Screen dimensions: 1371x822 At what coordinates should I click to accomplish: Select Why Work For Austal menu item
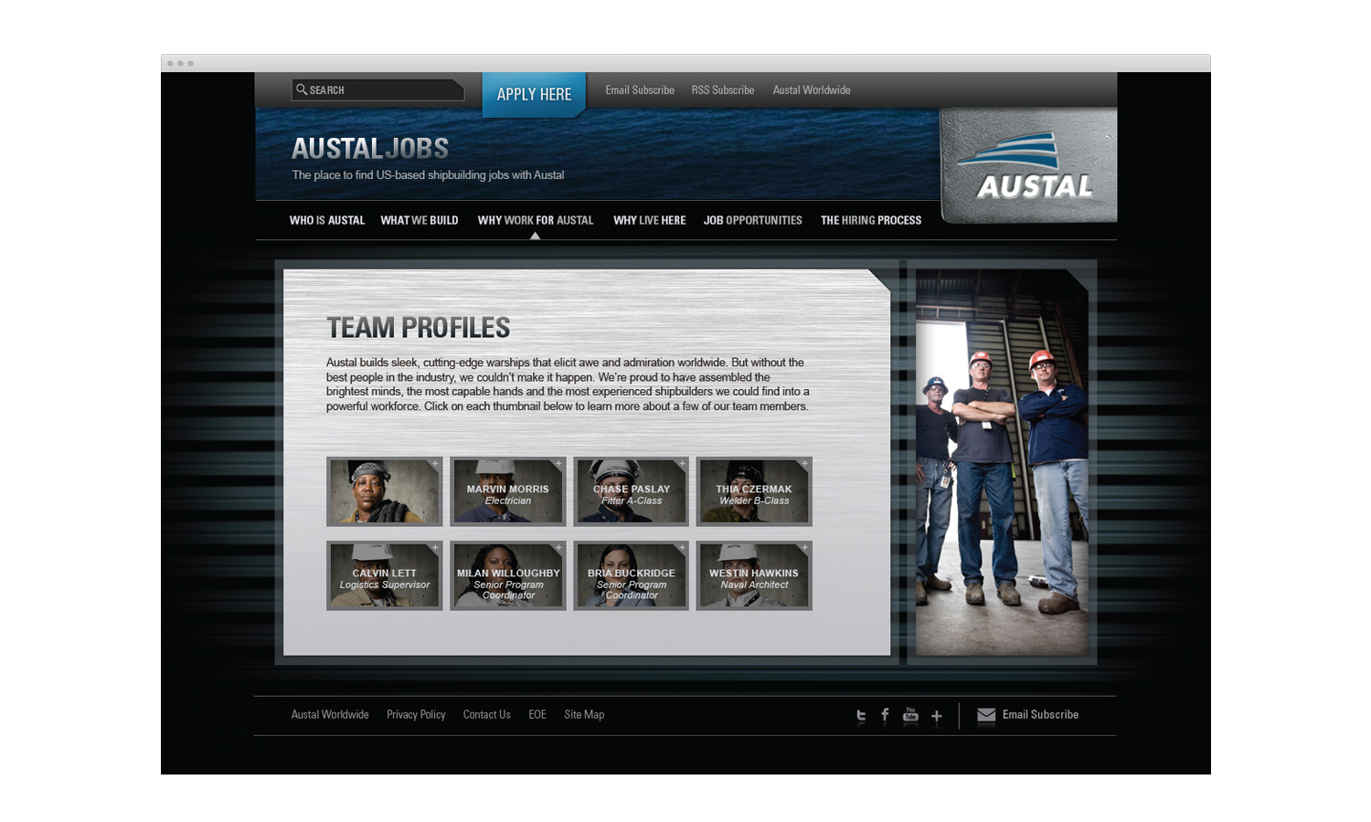click(536, 220)
